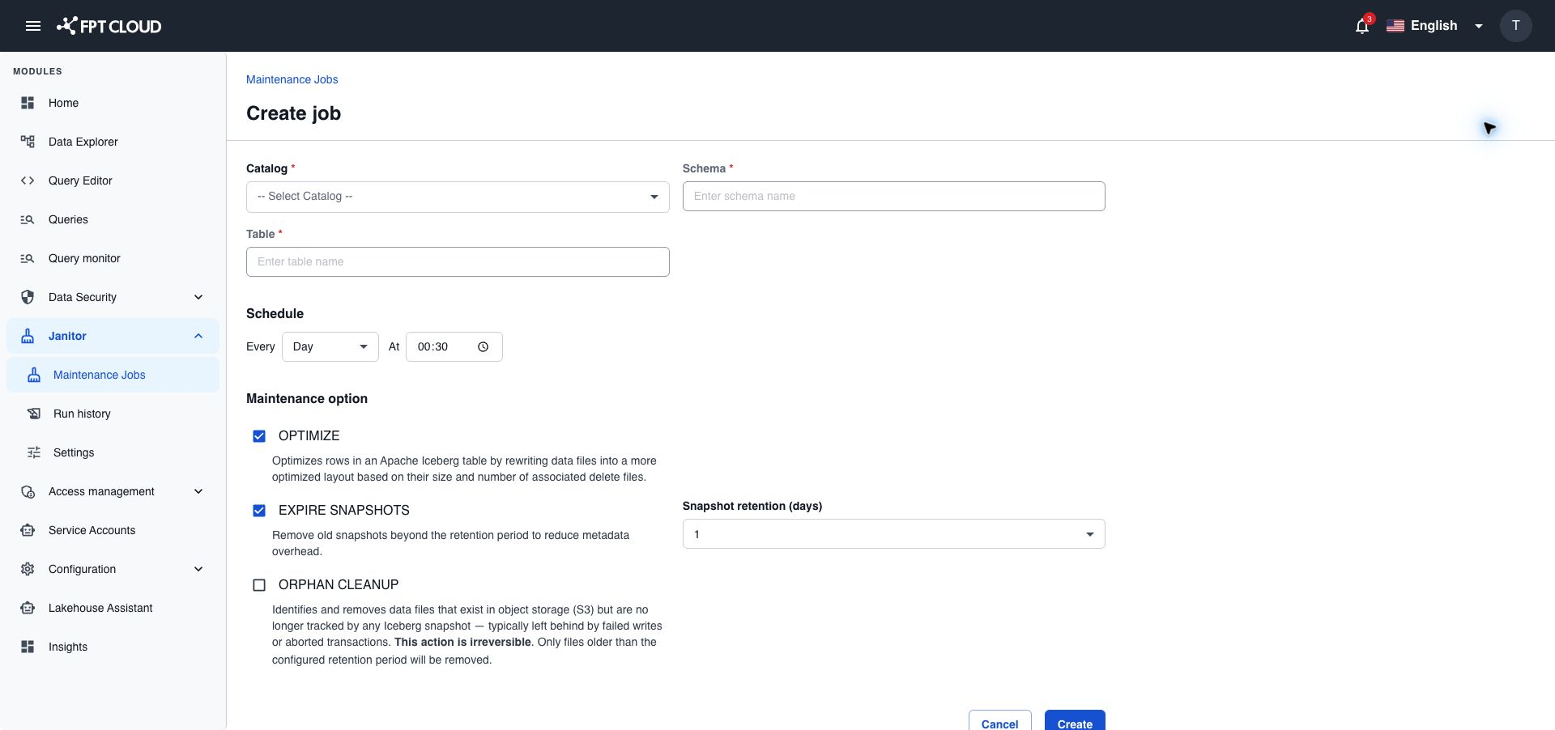This screenshot has height=730, width=1555.
Task: Collapse the Janitor section chevron
Action: coord(198,336)
